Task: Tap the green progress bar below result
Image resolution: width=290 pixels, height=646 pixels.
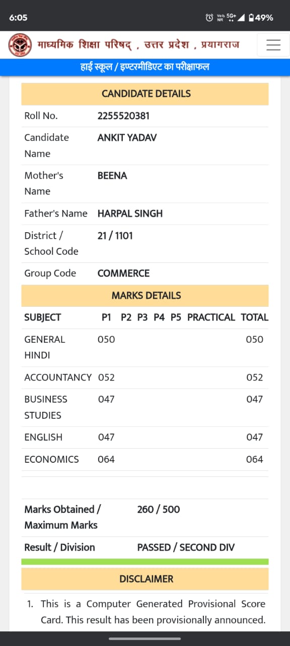Action: 145,562
